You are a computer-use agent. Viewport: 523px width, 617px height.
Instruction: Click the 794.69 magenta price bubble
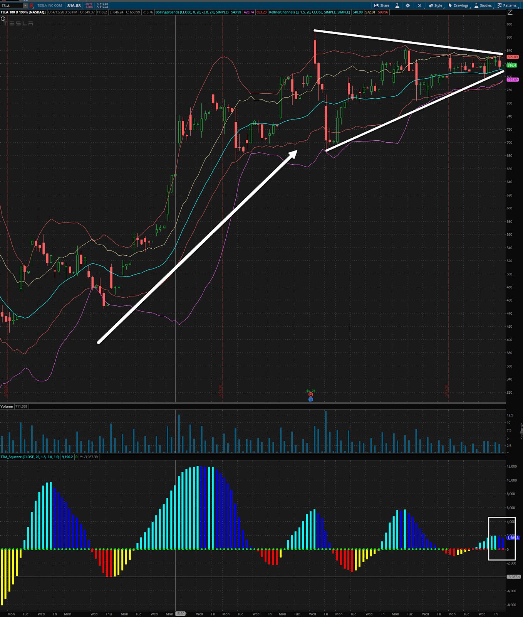point(513,79)
